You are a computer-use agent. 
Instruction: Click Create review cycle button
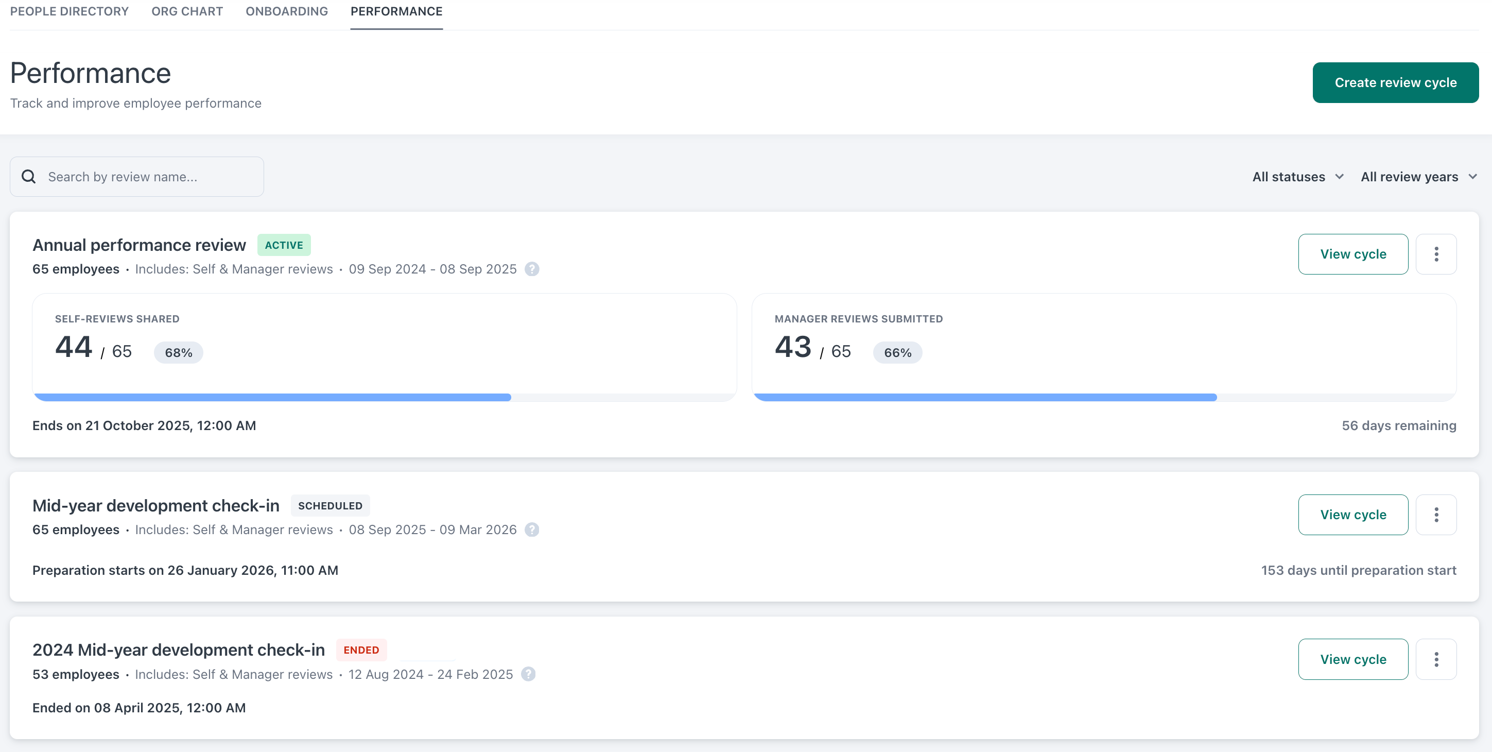1395,83
